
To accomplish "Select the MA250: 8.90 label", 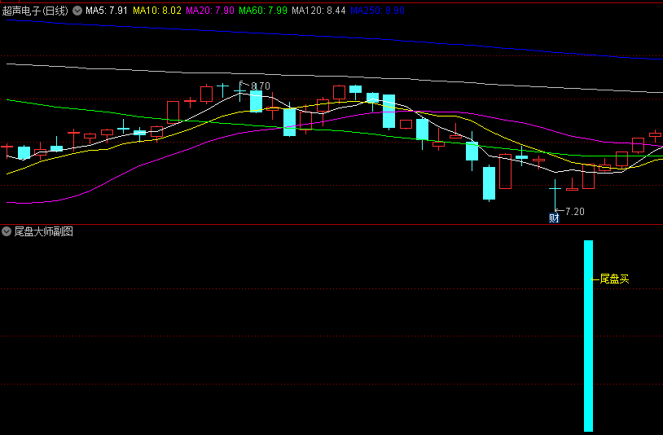I will click(378, 11).
